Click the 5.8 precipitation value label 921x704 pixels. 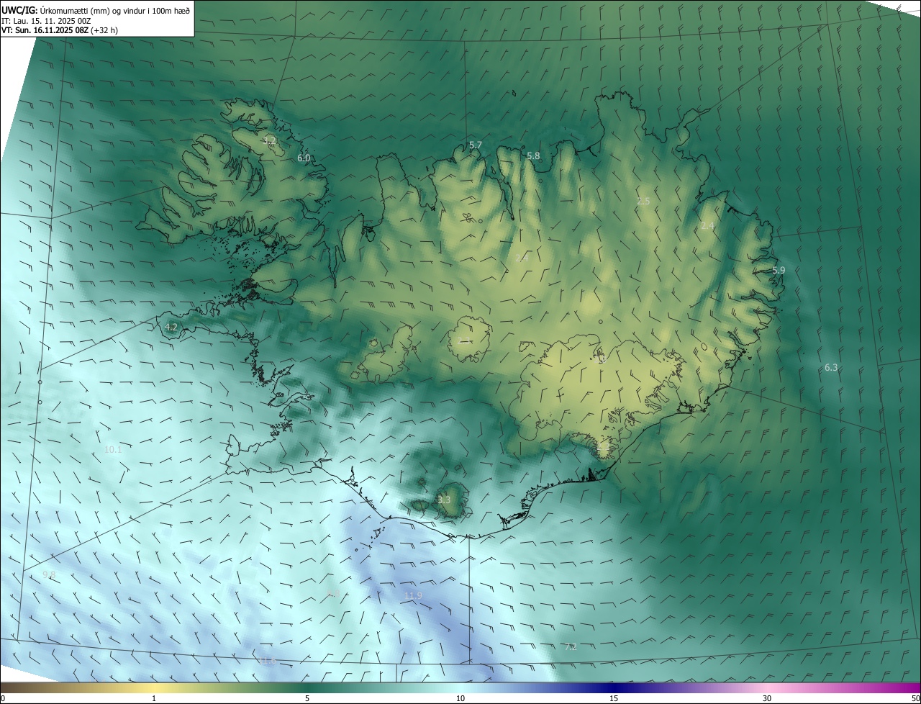(533, 155)
